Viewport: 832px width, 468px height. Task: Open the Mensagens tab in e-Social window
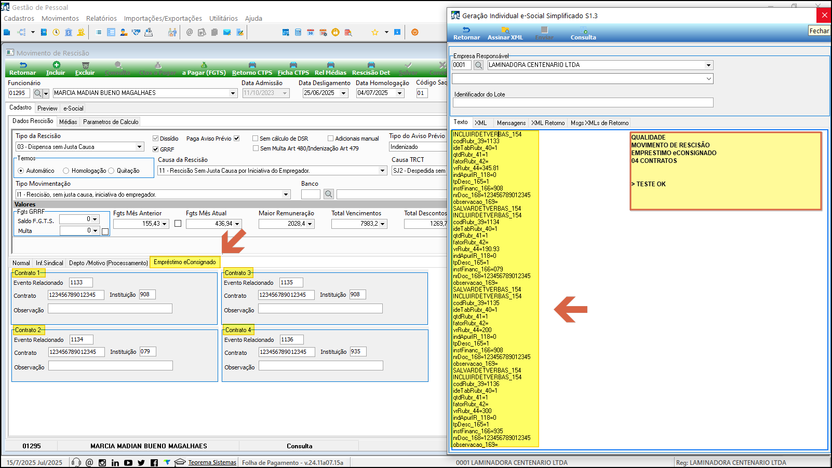coord(511,123)
